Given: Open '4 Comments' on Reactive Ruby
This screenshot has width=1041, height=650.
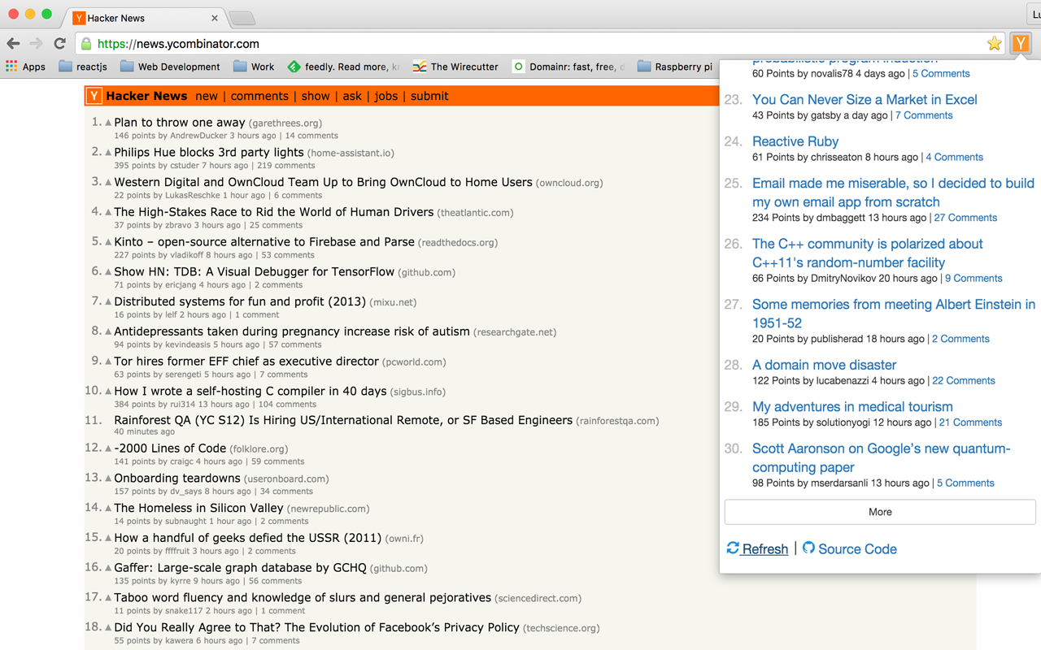Looking at the screenshot, I should pos(954,157).
